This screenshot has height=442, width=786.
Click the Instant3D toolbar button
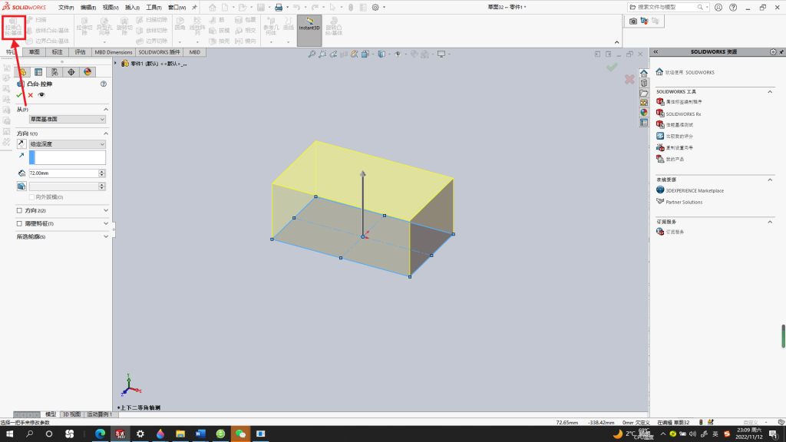(x=309, y=31)
